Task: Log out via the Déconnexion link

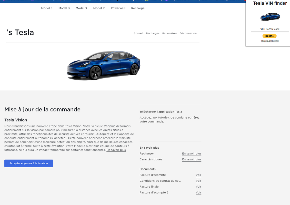Action: coord(188,34)
